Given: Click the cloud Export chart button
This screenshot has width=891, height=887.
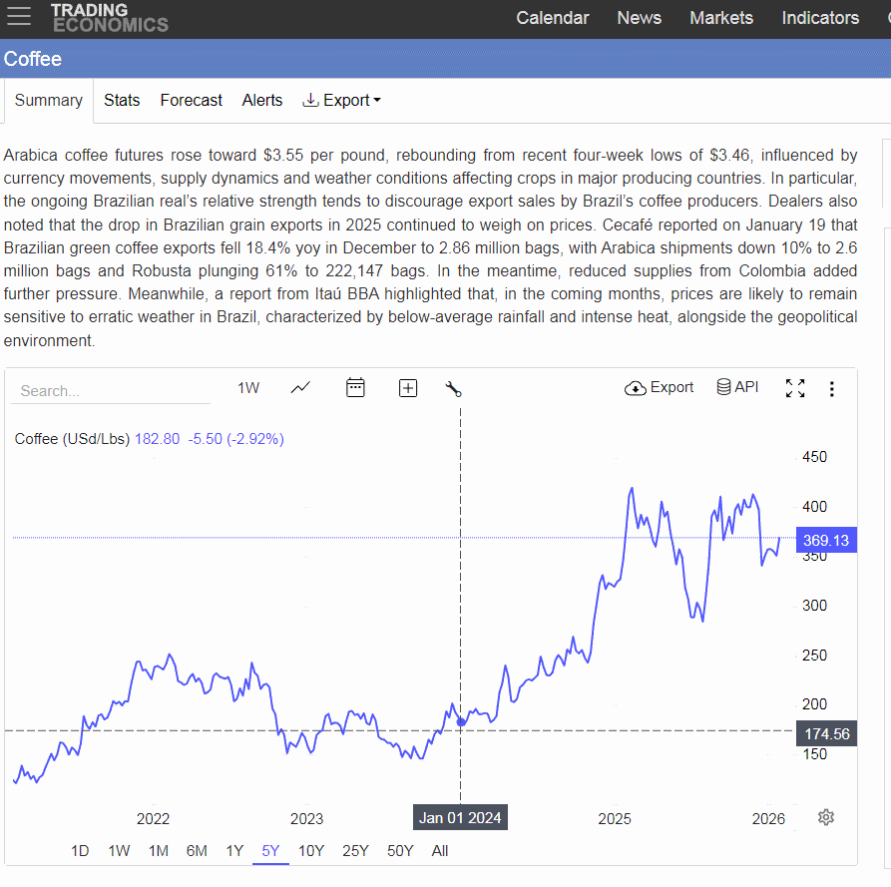Looking at the screenshot, I should pyautogui.click(x=660, y=387).
